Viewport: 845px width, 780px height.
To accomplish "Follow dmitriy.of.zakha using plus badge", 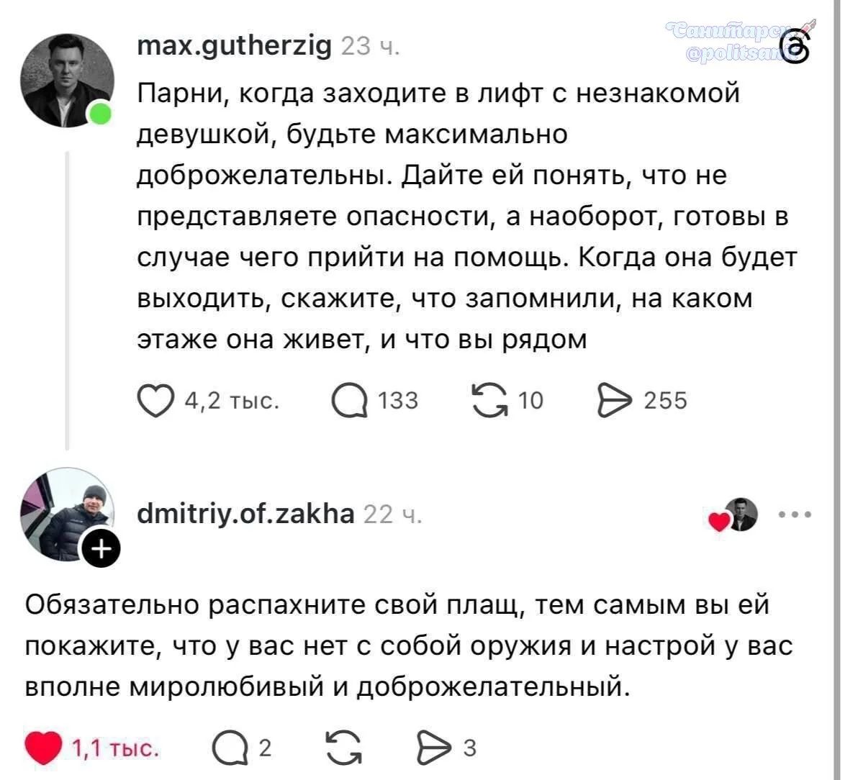I will (101, 550).
